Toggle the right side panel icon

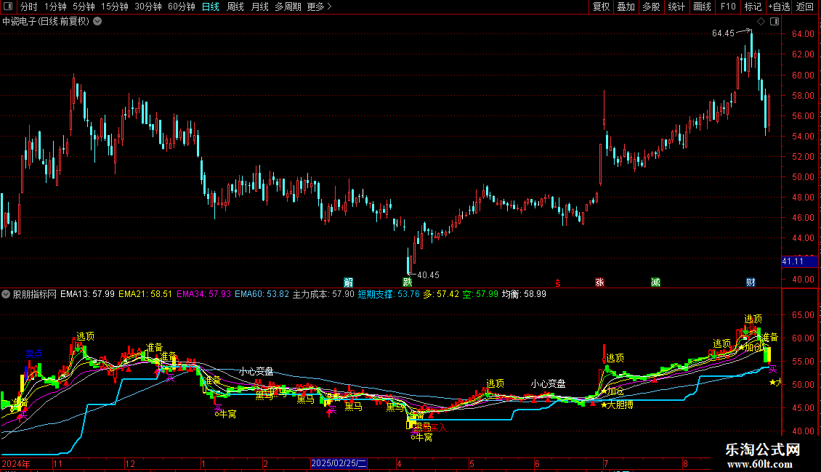click(775, 22)
